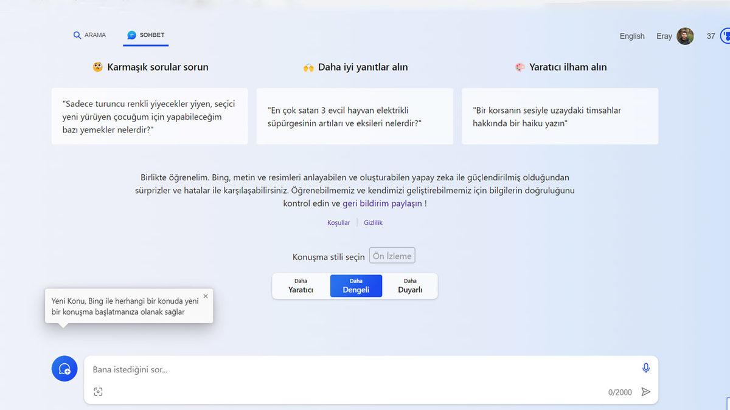This screenshot has width=730, height=410.
Task: Activate voice input with the microphone icon
Action: click(x=646, y=367)
